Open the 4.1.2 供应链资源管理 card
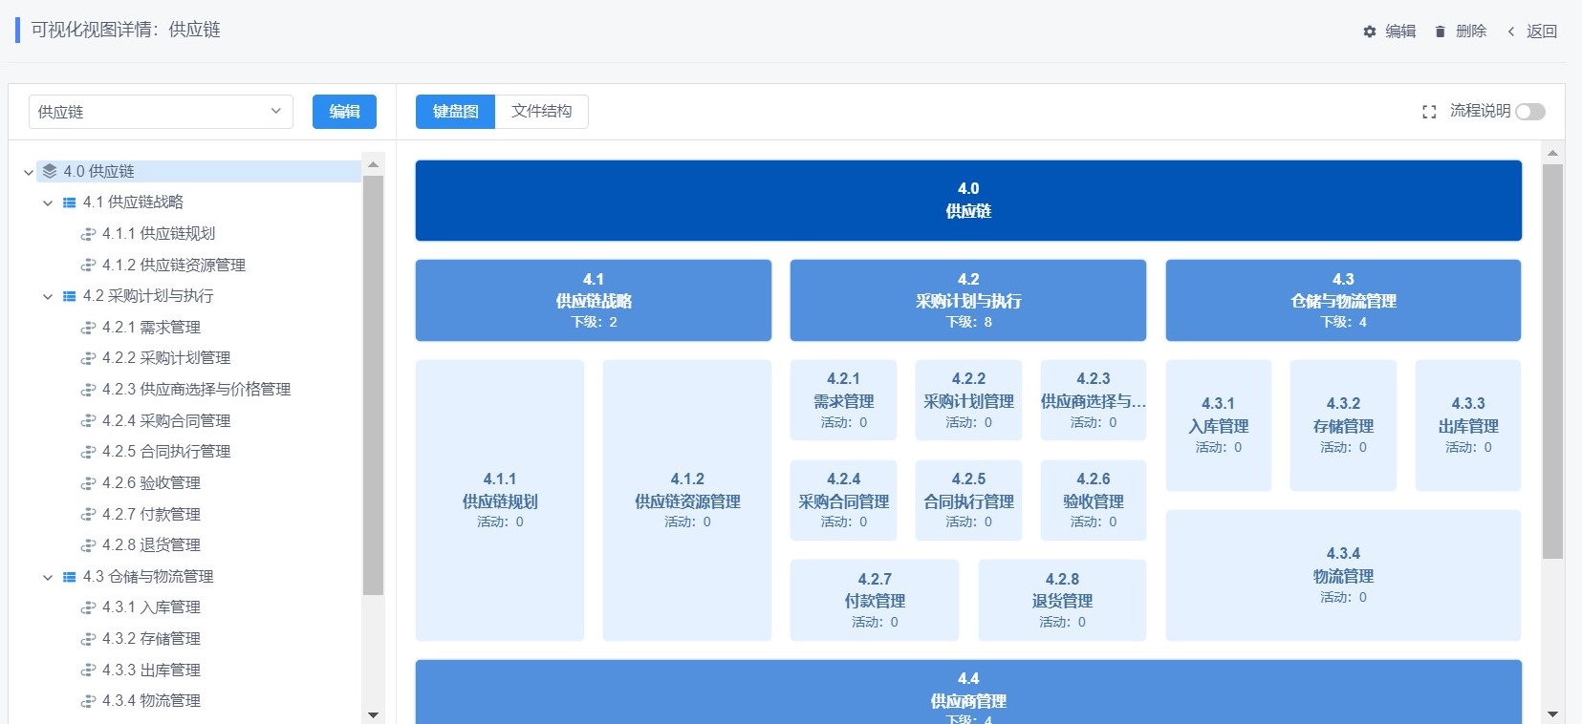This screenshot has width=1582, height=724. (687, 500)
